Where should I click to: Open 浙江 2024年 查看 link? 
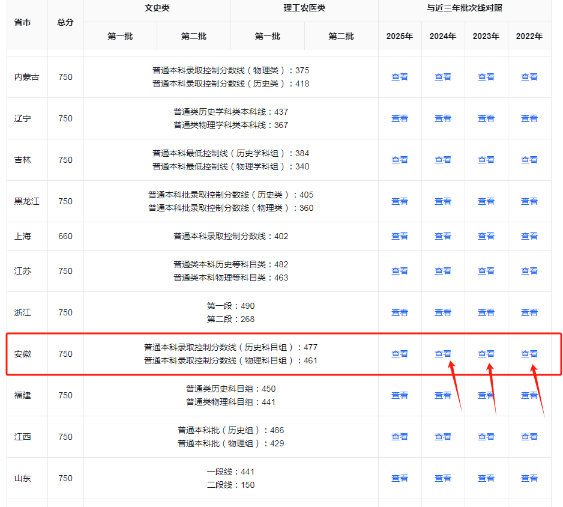coord(443,312)
